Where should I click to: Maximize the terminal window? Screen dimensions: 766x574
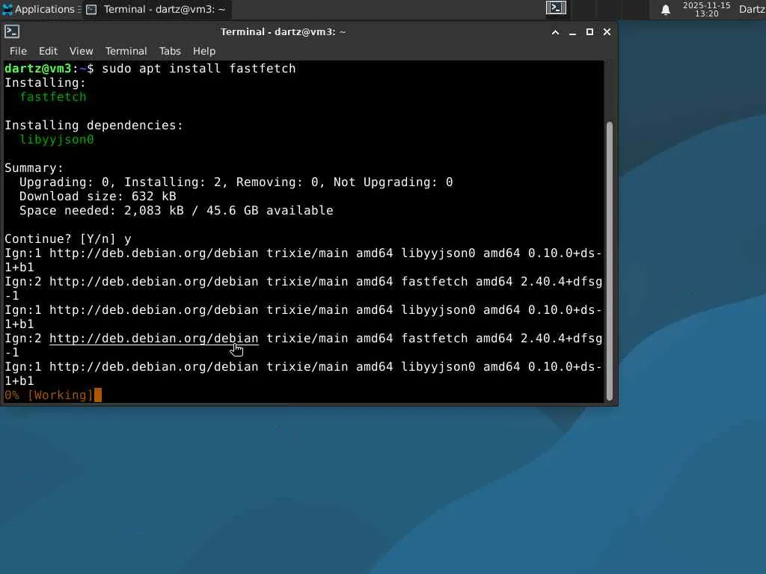[589, 32]
